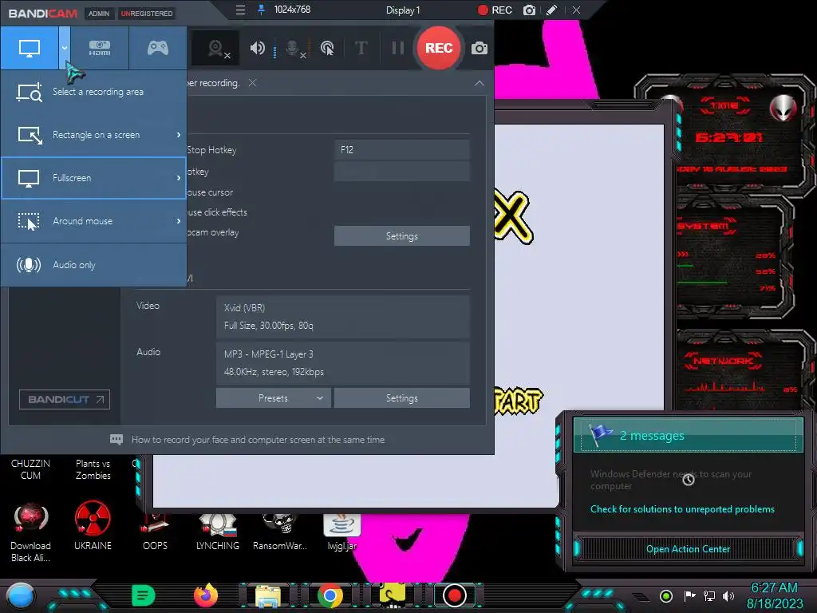Expand the Around mouse submenu arrow
Image resolution: width=817 pixels, height=613 pixels.
pyautogui.click(x=179, y=222)
